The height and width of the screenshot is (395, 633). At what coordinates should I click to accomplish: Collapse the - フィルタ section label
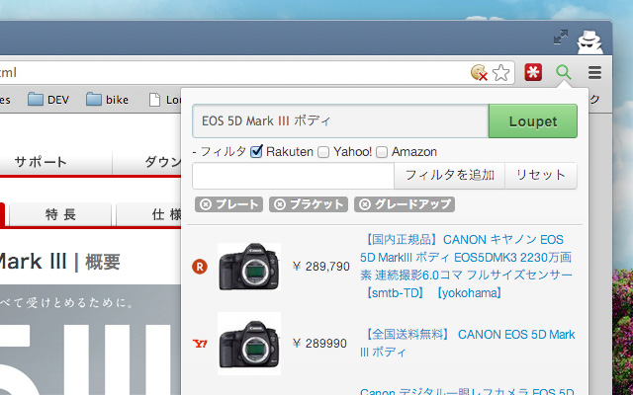pos(220,152)
